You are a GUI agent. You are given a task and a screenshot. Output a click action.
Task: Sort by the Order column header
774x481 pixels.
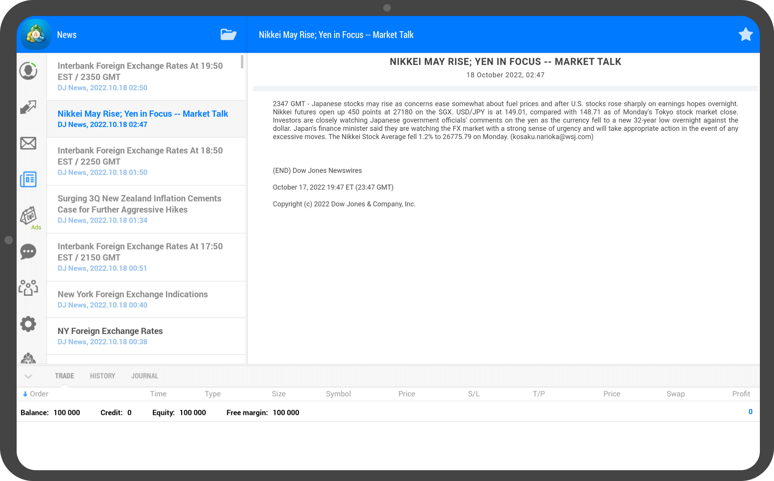click(x=36, y=394)
